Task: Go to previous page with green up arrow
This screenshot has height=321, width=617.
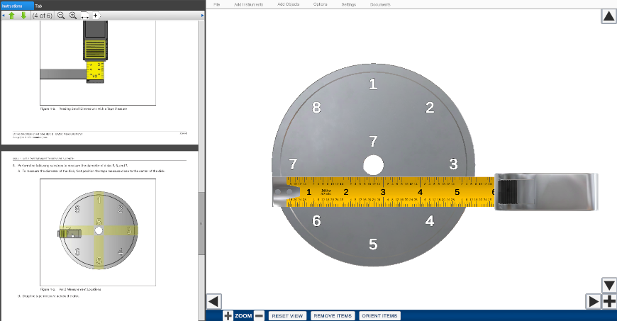Action: (11, 16)
